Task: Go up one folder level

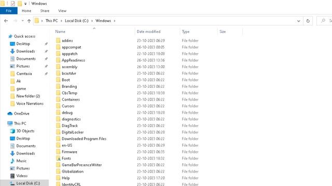Action: (x=29, y=21)
